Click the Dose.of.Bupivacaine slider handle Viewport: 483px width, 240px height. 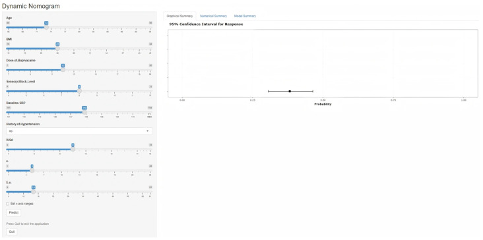63,70
